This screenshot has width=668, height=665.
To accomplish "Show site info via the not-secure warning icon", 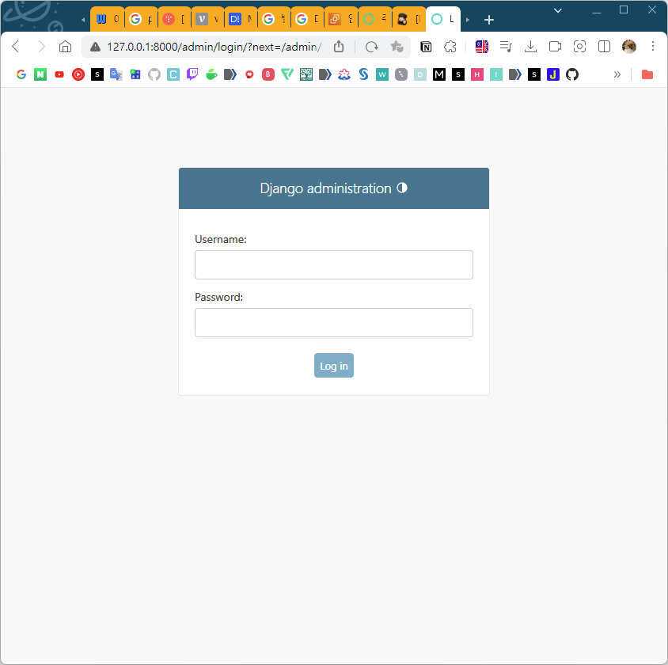I will point(96,47).
